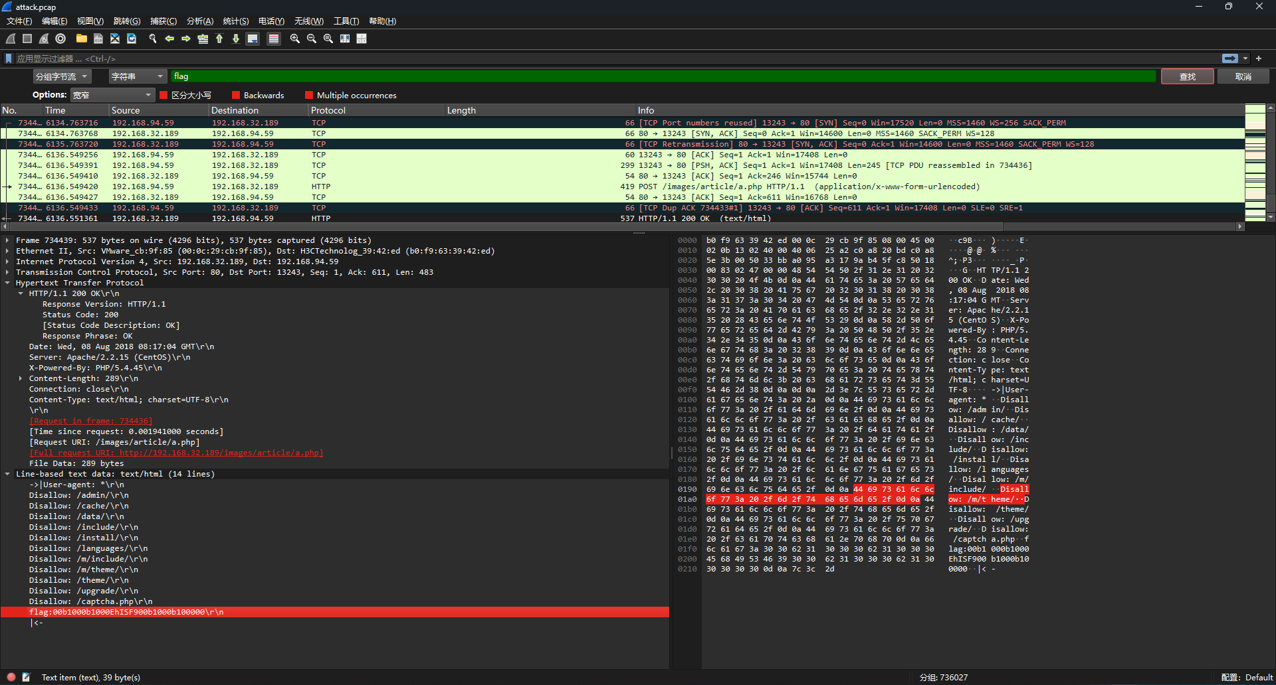Toggle the 区分大小写 case sensitive checkbox
Screen dimensions: 1276x685
163,95
